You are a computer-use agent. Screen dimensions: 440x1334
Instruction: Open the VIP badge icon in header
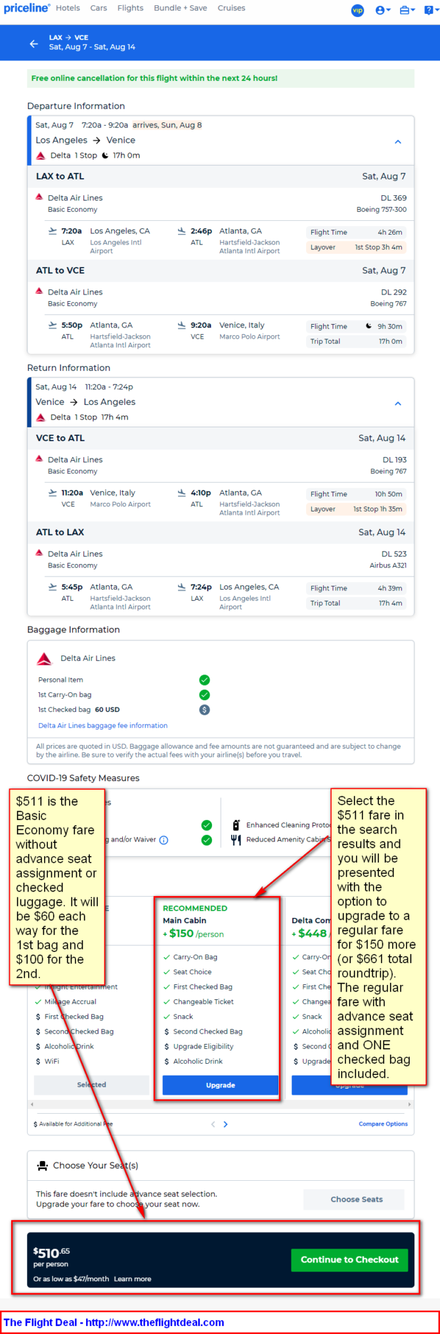click(358, 10)
